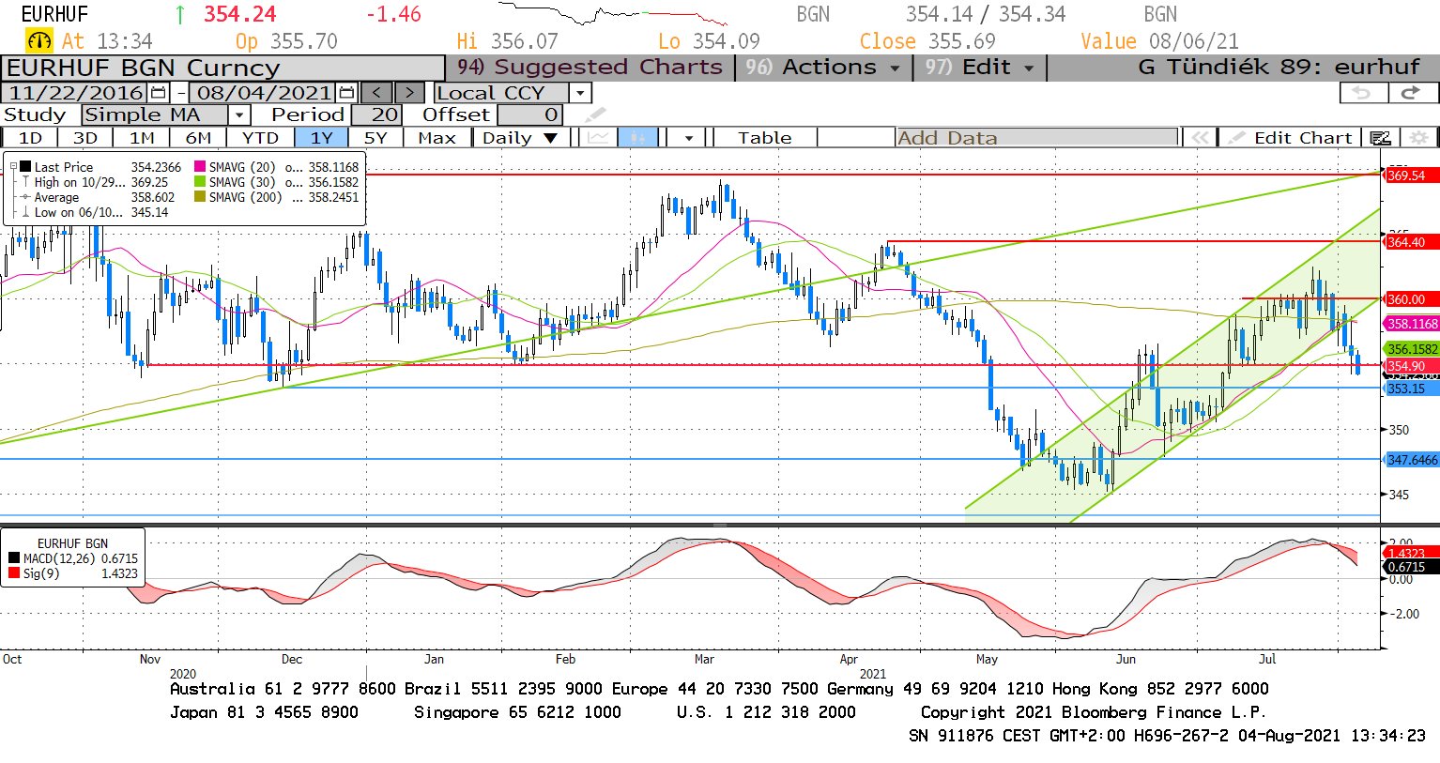Click the Edit Chart button
Image resolution: width=1440 pixels, height=763 pixels.
pos(1291,138)
